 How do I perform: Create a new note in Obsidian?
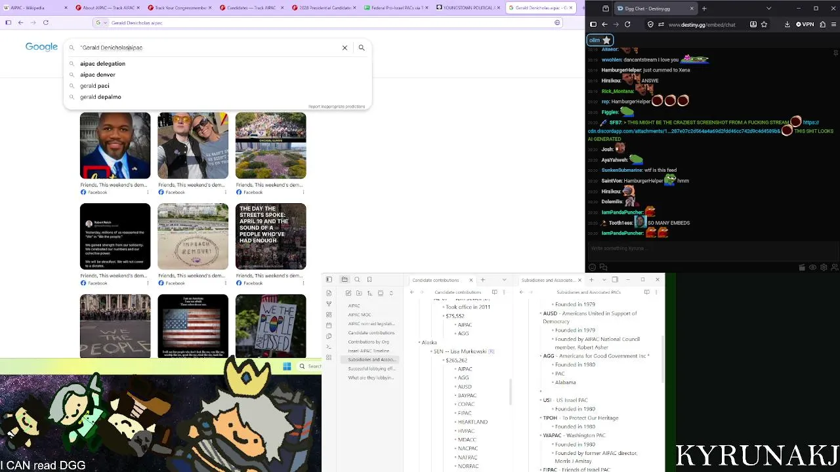click(x=348, y=293)
